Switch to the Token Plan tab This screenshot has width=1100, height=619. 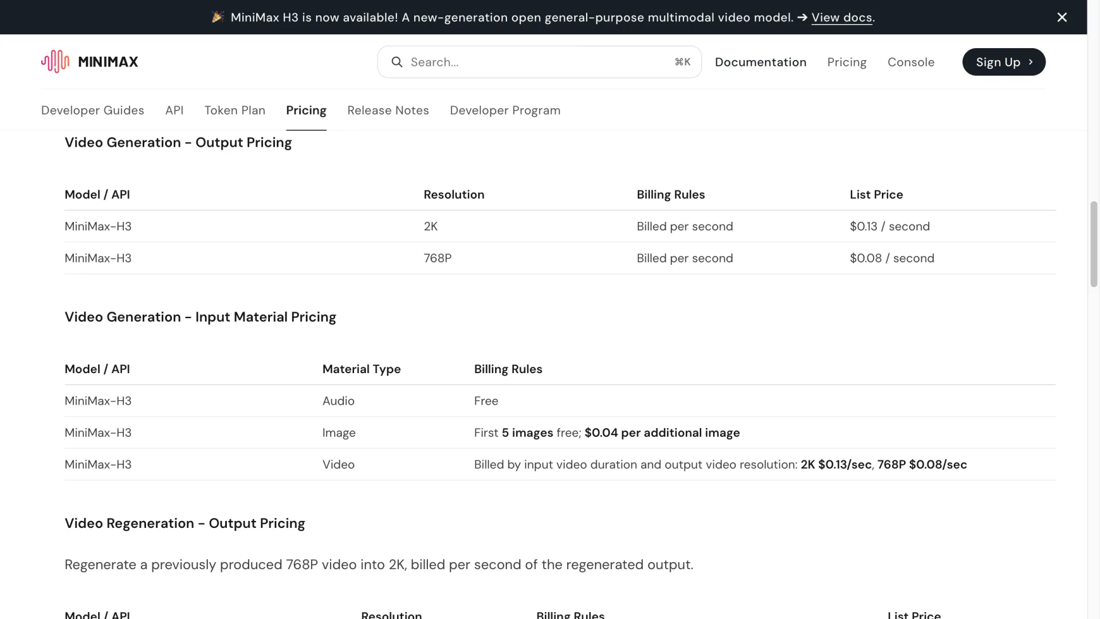[x=235, y=110]
